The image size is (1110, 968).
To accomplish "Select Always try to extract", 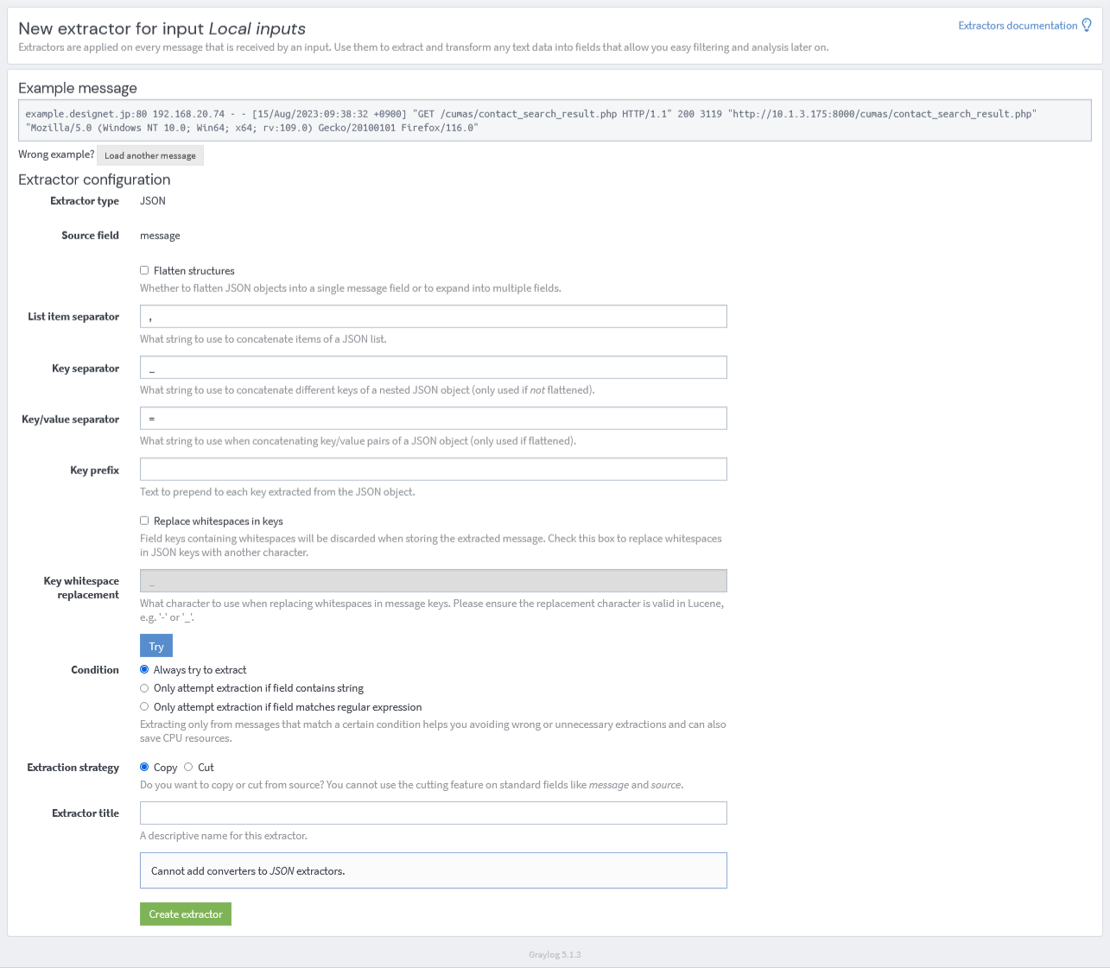I will [x=144, y=670].
